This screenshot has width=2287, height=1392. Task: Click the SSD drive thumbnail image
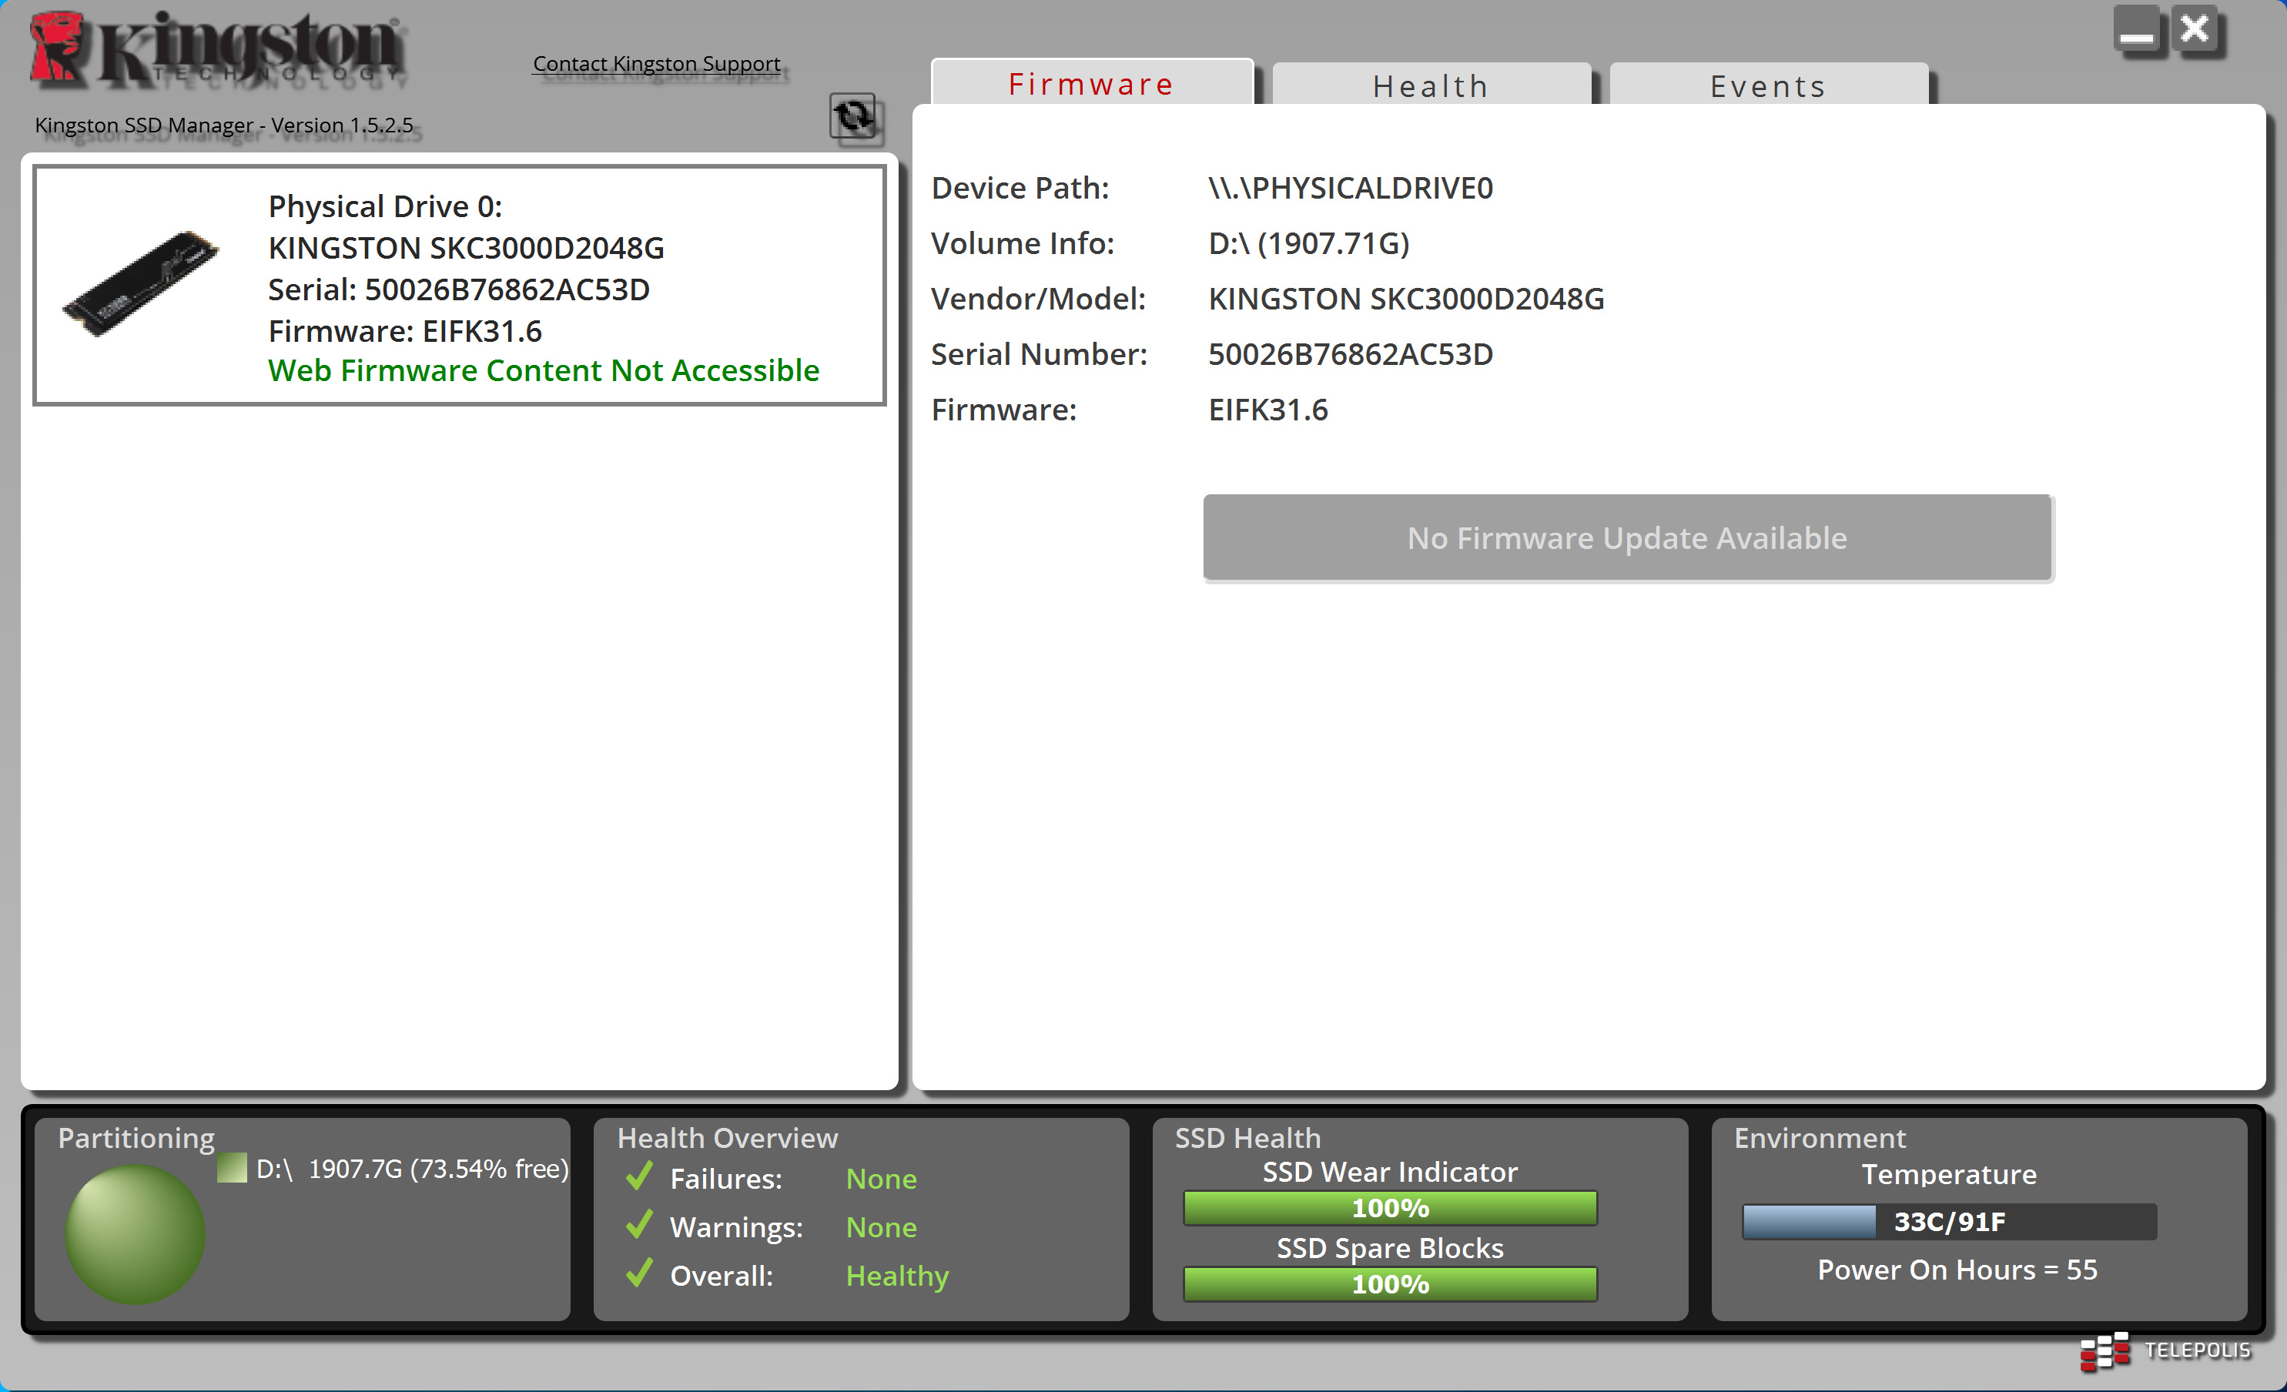click(x=141, y=283)
